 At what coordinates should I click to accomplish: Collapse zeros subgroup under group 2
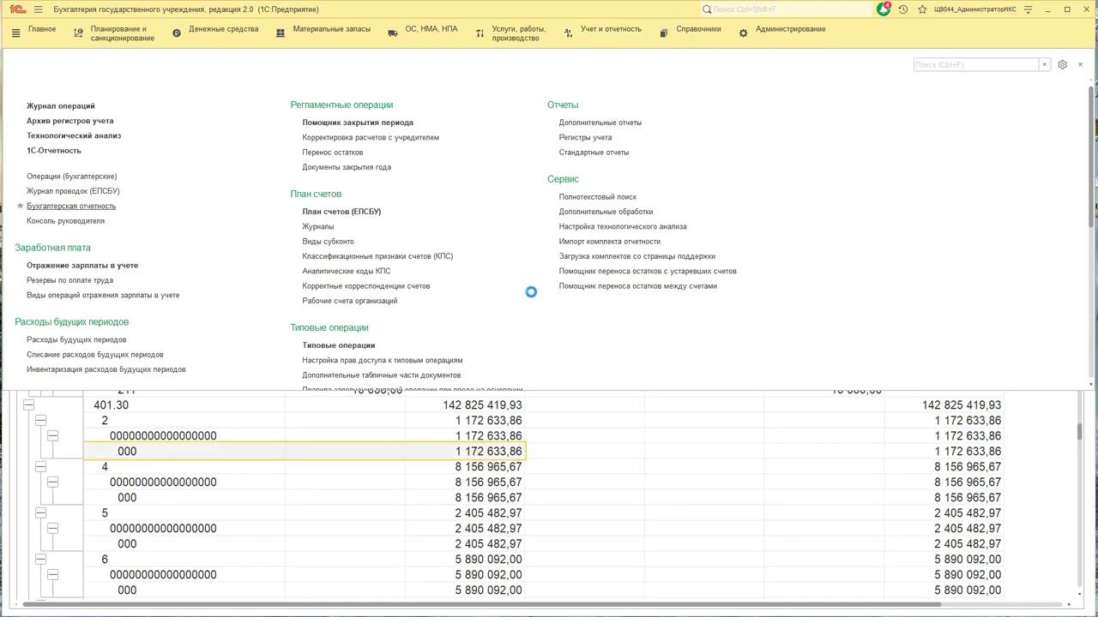coord(52,436)
